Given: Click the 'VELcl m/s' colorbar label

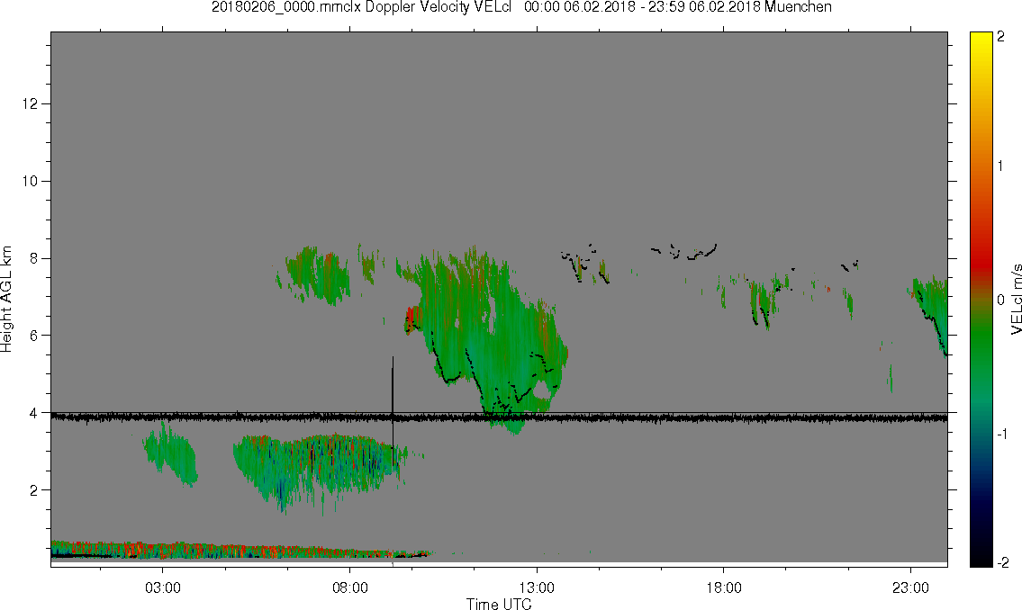Looking at the screenshot, I should click(1016, 300).
